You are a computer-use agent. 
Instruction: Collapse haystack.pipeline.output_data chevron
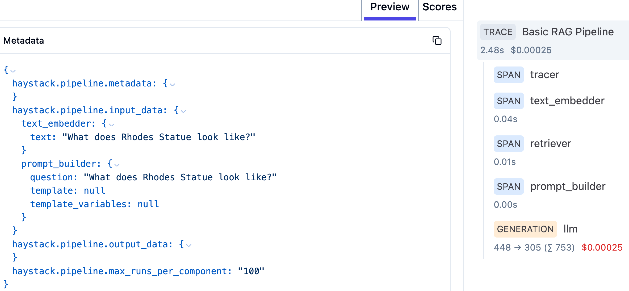(189, 245)
